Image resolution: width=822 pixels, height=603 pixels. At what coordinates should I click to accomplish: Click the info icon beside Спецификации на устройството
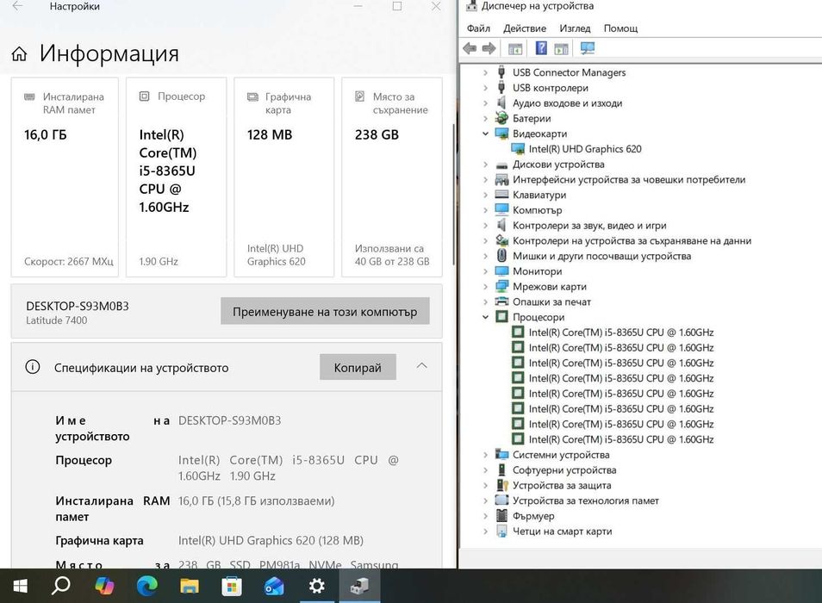(x=33, y=367)
